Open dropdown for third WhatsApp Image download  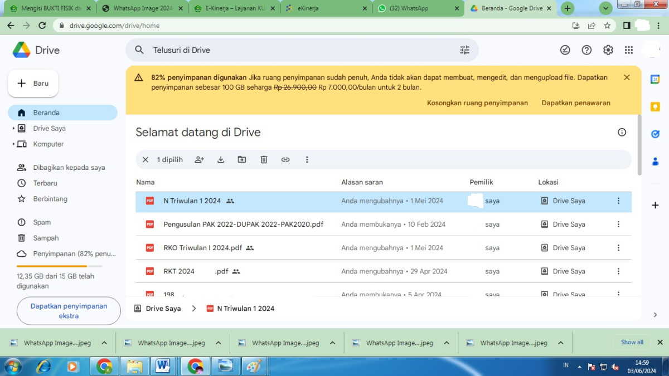click(x=332, y=343)
